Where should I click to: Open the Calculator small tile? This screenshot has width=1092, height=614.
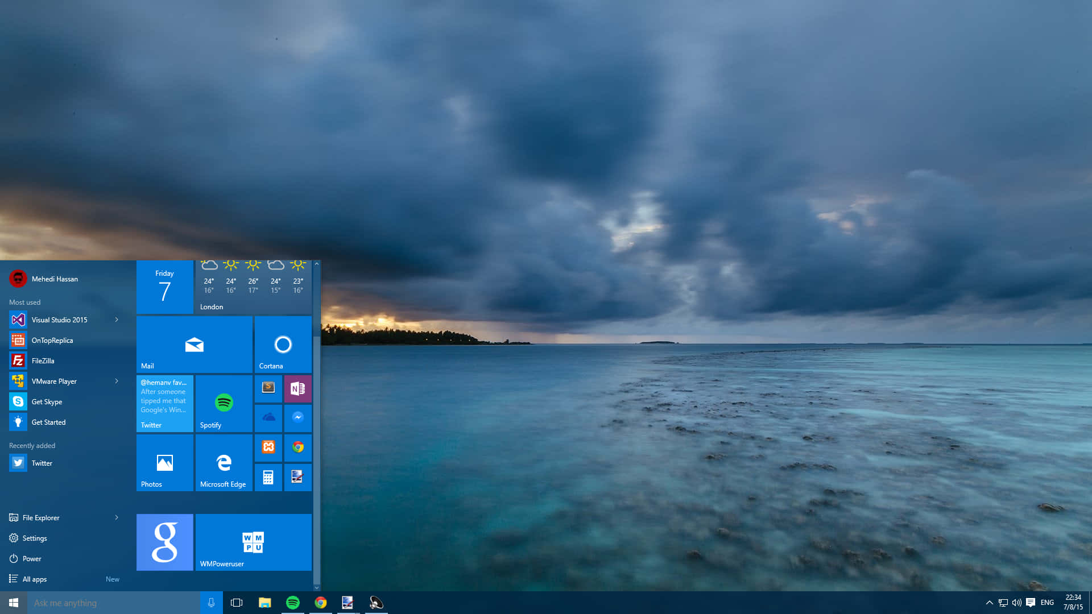[x=268, y=477]
